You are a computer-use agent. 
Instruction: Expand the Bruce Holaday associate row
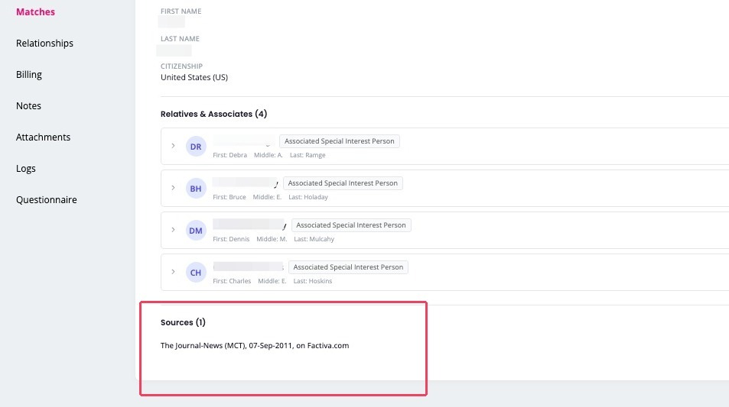(x=173, y=188)
